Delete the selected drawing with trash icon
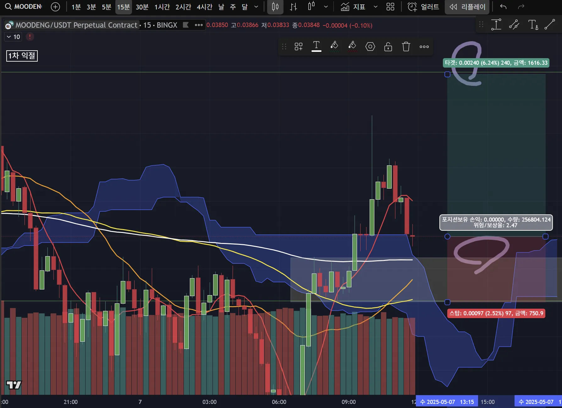The height and width of the screenshot is (408, 562). coord(406,47)
